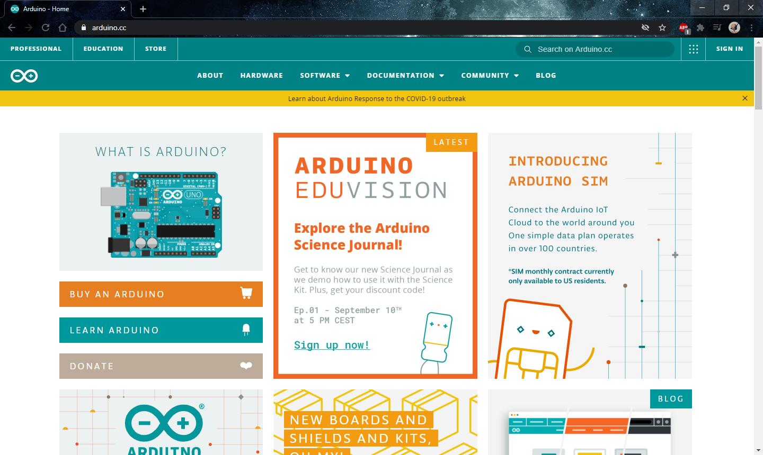Click Ep.01 - September 10th date text

tap(348, 310)
